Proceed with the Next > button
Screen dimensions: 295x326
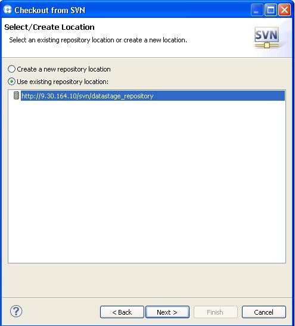point(167,312)
